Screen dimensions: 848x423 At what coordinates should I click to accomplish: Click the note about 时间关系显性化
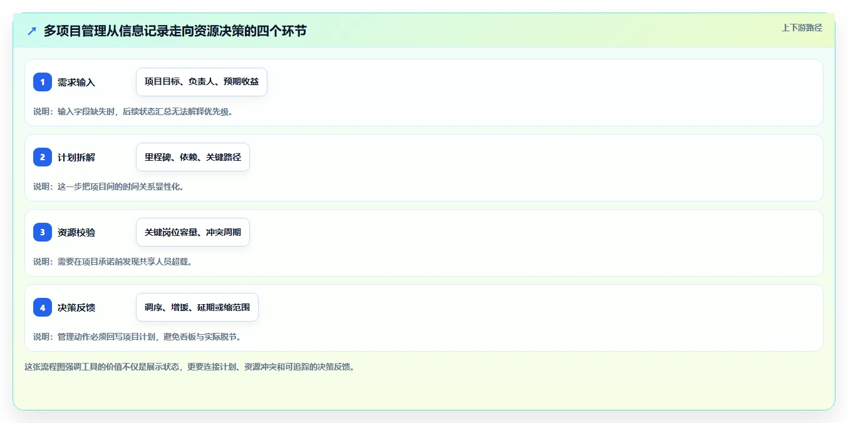tap(108, 186)
